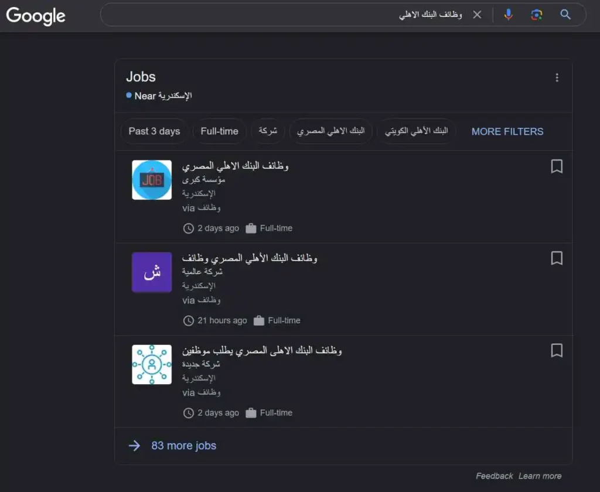Select the البنك الاهلي المصري filter
The width and height of the screenshot is (600, 492).
(331, 131)
